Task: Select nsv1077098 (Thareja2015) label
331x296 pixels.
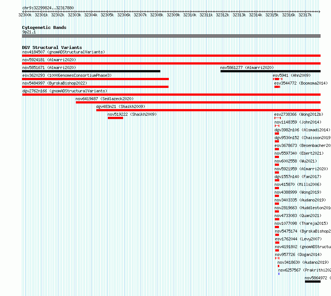Action: tap(302, 223)
